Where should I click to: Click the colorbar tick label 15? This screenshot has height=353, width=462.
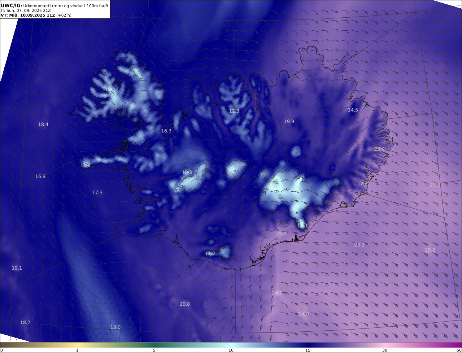308,350
